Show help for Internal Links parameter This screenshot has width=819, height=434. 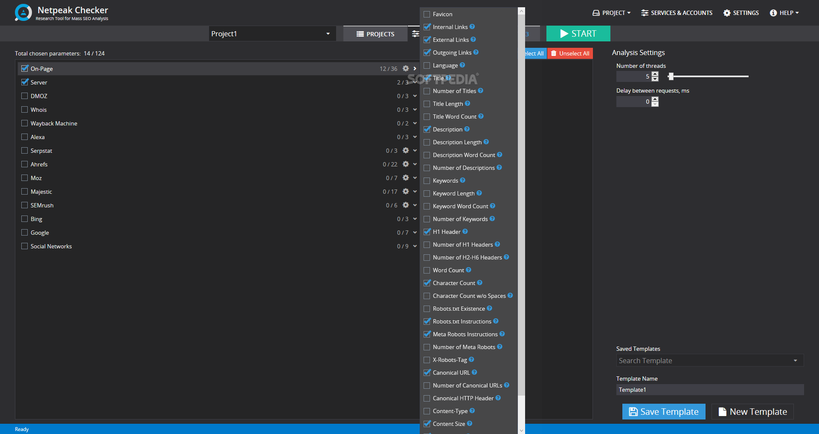coord(472,26)
